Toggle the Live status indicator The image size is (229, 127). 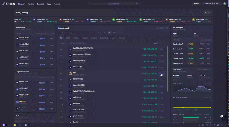coord(207,13)
